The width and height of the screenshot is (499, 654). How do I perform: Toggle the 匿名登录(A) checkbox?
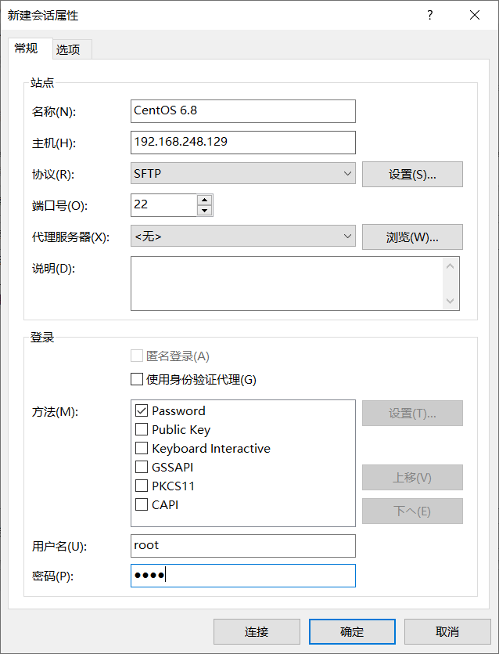(137, 356)
